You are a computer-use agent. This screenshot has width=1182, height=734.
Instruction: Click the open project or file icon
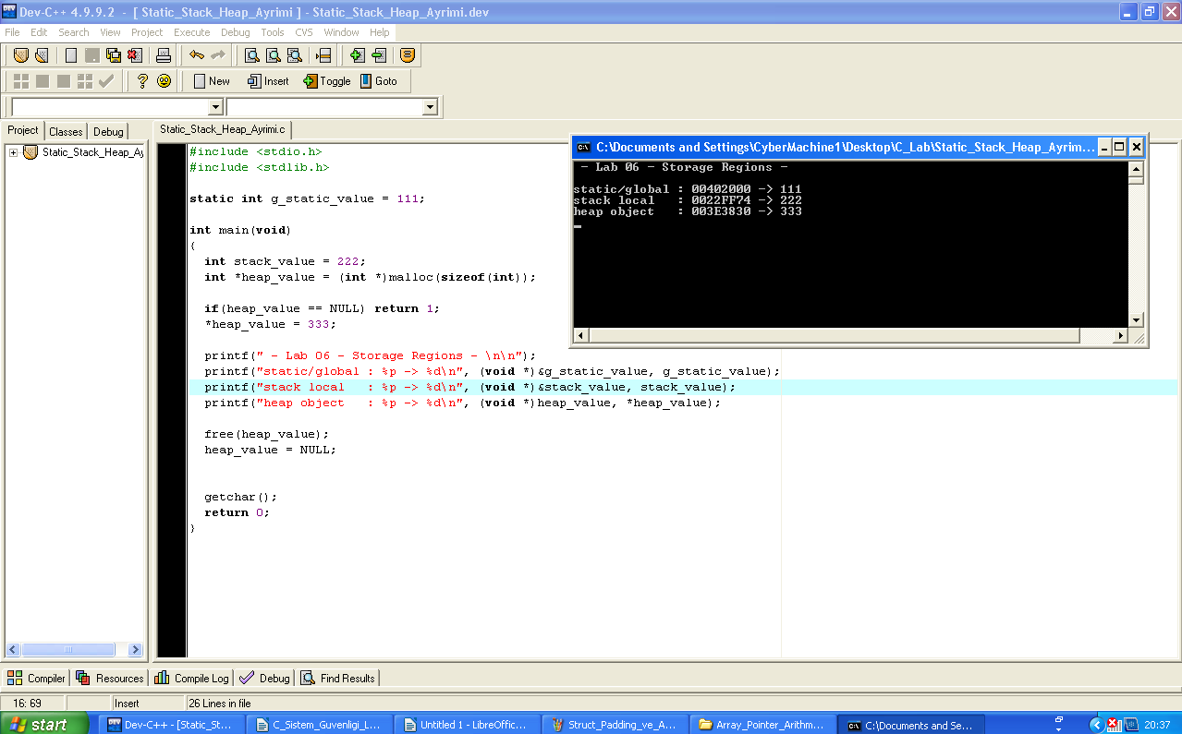[x=41, y=55]
